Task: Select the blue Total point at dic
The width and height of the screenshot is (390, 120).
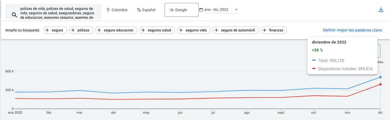Action: tap(380, 77)
